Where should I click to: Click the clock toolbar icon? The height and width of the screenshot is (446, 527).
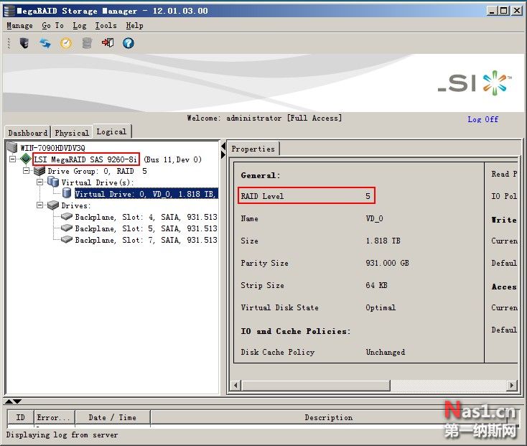pyautogui.click(x=66, y=43)
